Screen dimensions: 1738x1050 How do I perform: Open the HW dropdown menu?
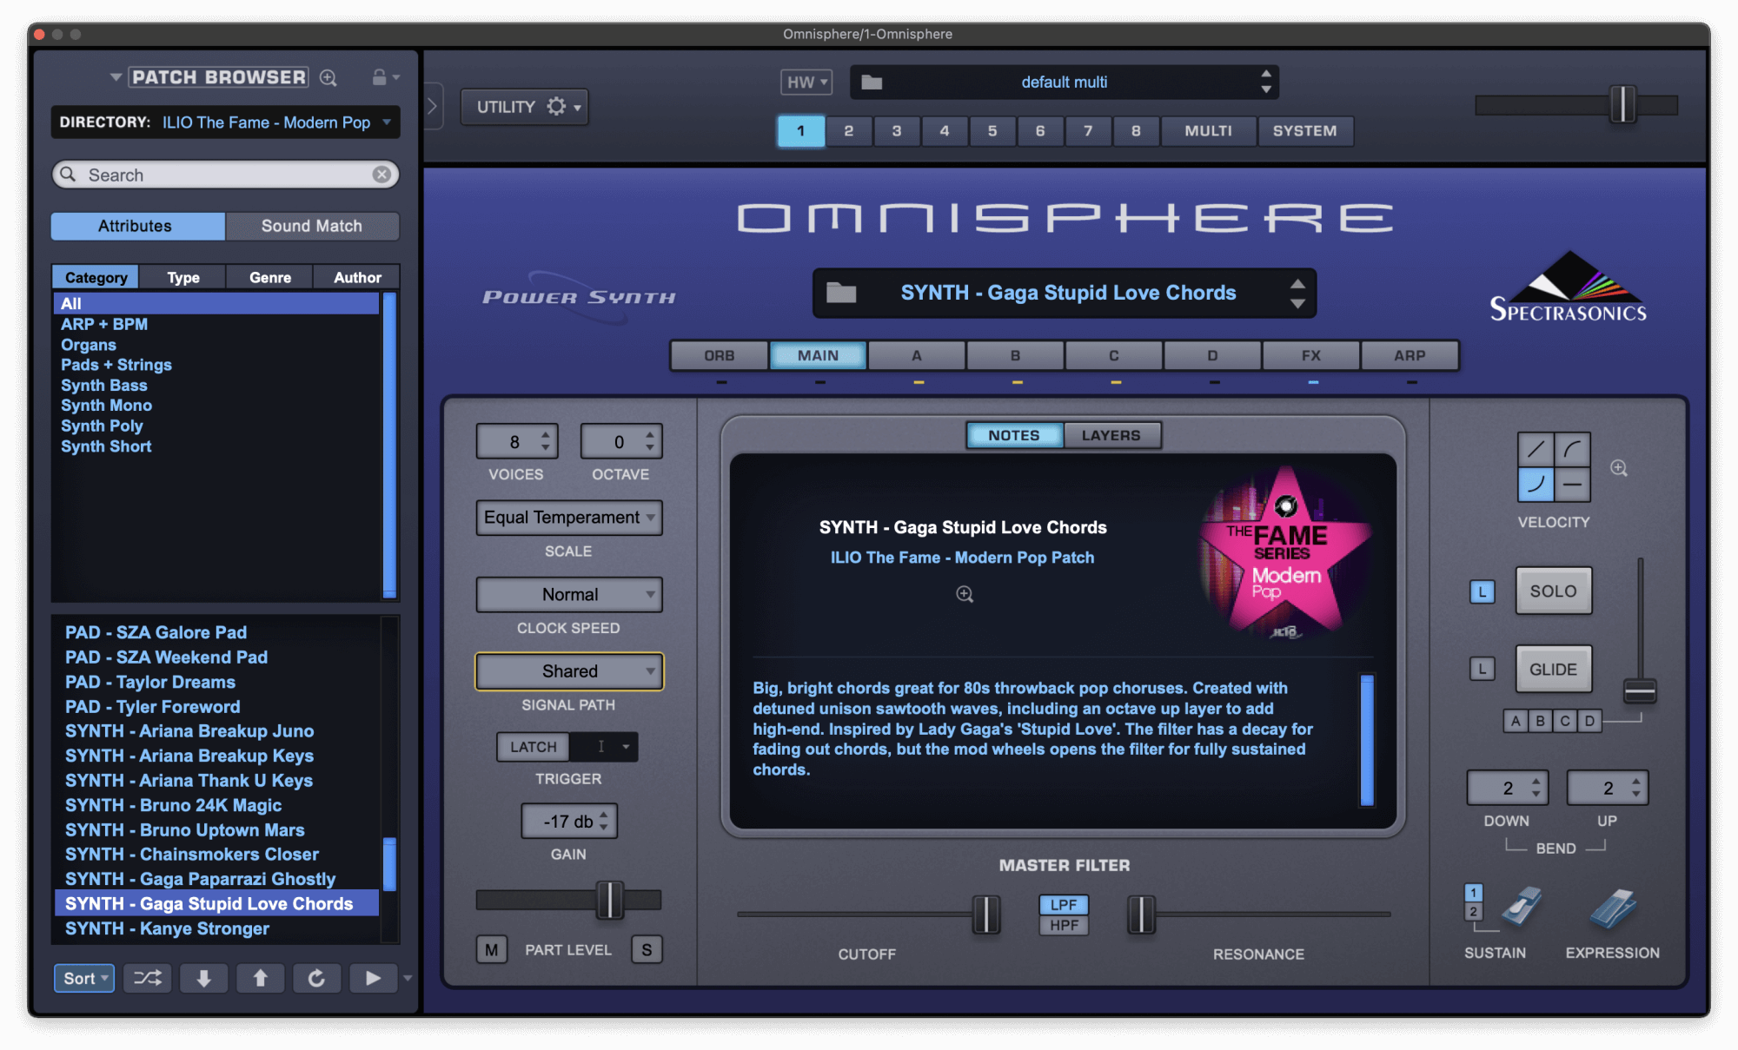(806, 83)
